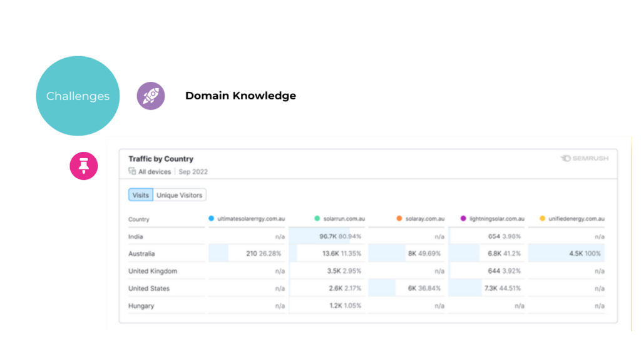
Task: Click the purple dot beside lightningsolar.com.au
Action: tap(463, 219)
